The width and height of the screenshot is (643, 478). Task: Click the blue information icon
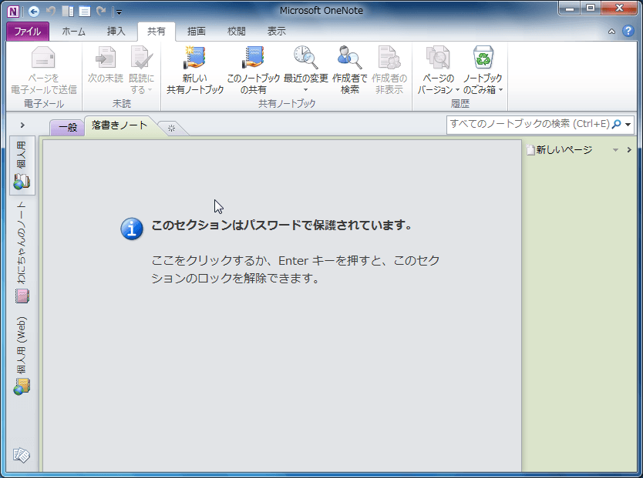pyautogui.click(x=132, y=229)
